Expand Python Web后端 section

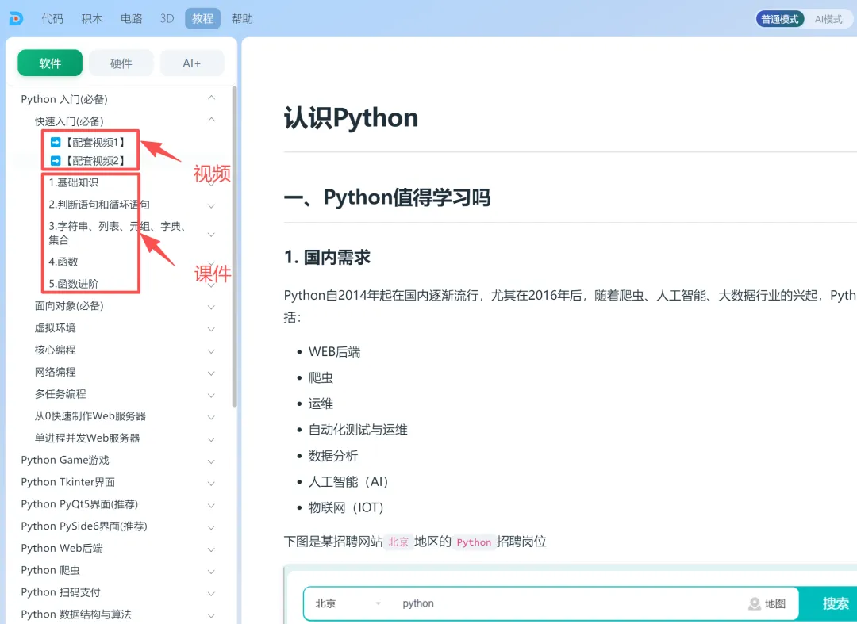pos(212,549)
